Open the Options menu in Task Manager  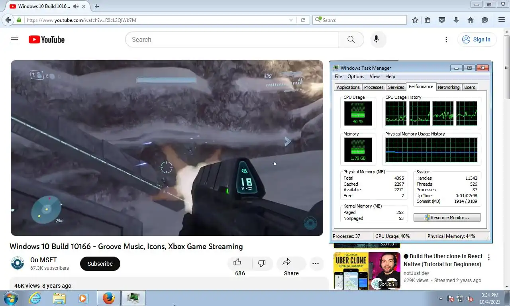click(x=356, y=76)
